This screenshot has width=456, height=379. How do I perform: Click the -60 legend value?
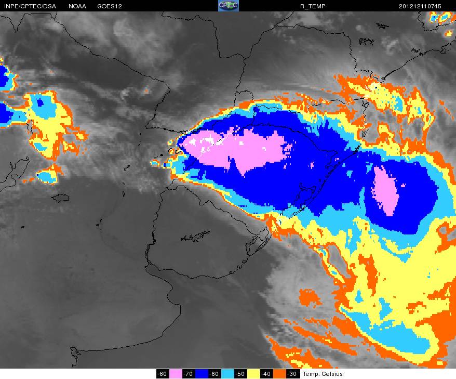[x=214, y=374]
